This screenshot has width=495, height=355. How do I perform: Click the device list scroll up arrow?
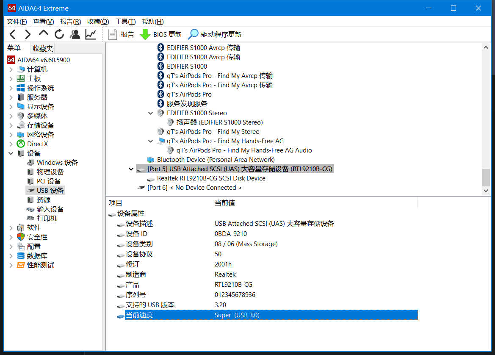pyautogui.click(x=486, y=47)
